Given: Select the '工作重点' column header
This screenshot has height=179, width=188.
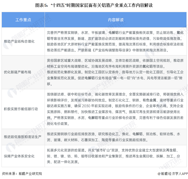Looking at the screenshot, I should click(23, 20).
